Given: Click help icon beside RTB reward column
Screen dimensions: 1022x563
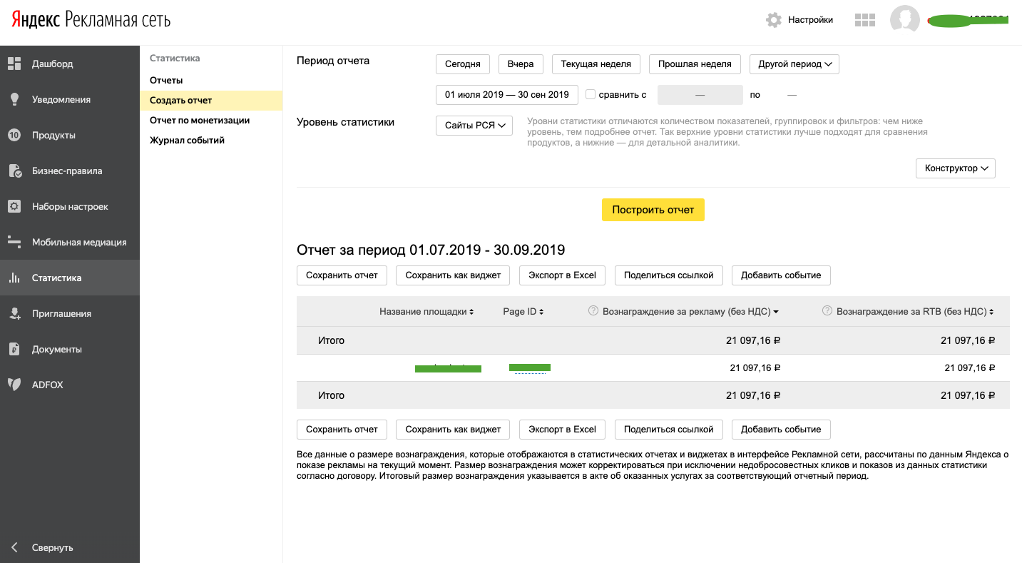Looking at the screenshot, I should 827,311.
